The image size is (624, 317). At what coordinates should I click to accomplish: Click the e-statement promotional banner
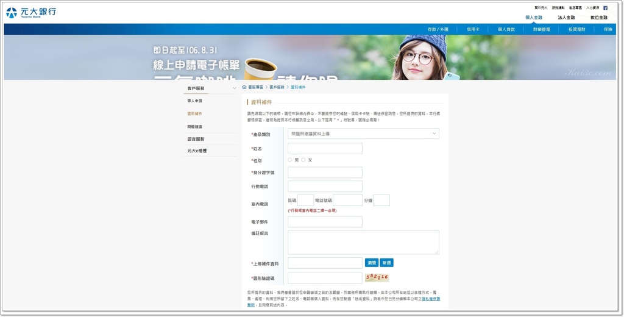310,57
